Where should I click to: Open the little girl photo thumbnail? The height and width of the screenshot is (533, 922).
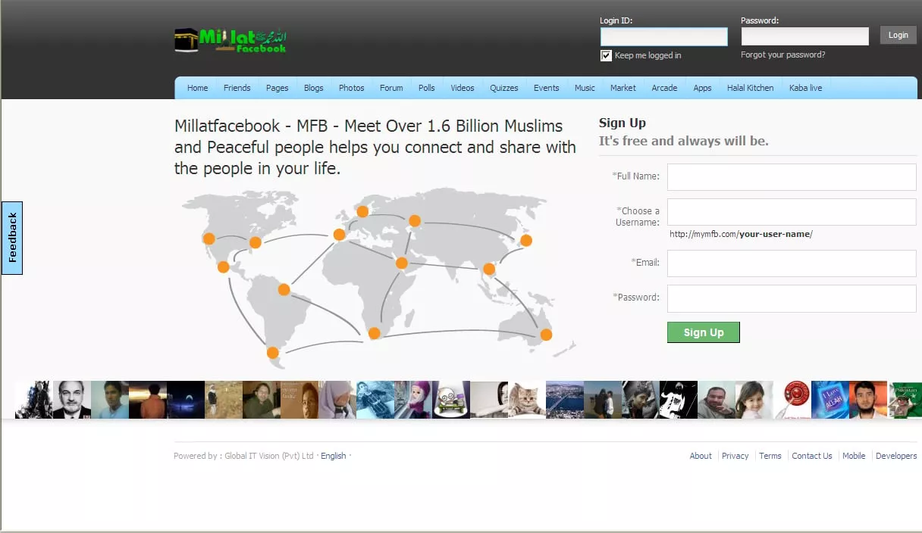754,400
